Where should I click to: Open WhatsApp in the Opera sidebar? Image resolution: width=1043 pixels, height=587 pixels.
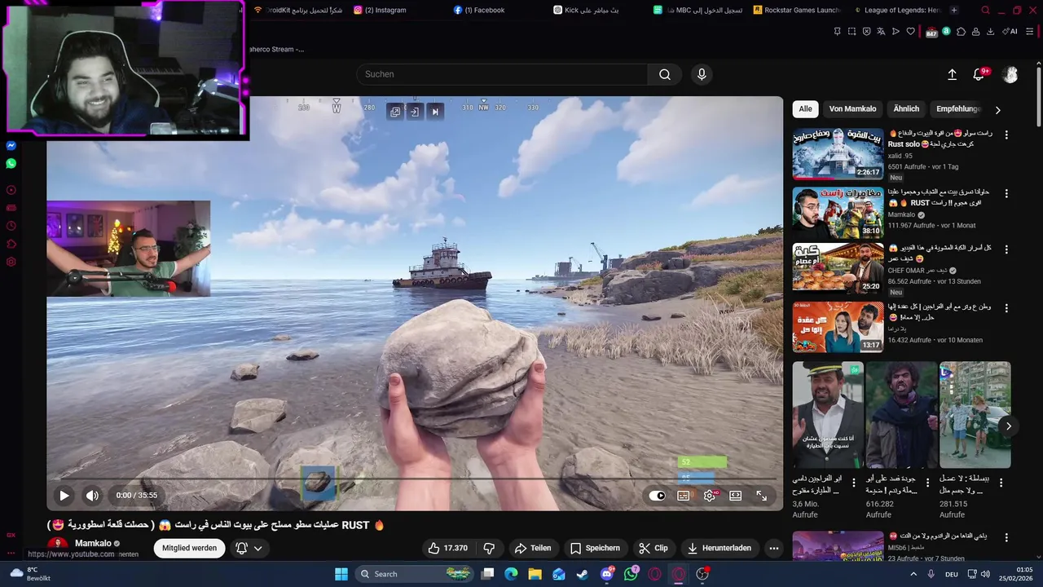11,164
